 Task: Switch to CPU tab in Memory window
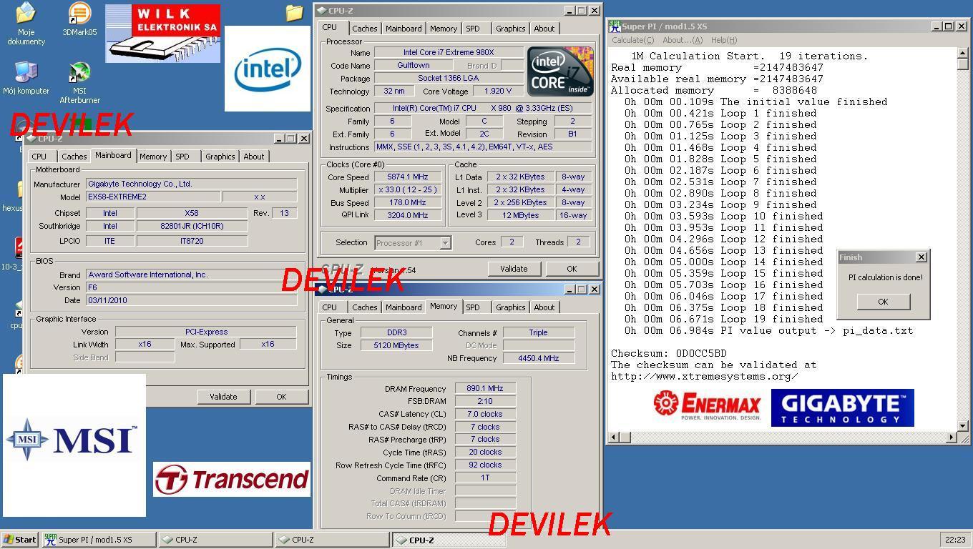[x=330, y=307]
